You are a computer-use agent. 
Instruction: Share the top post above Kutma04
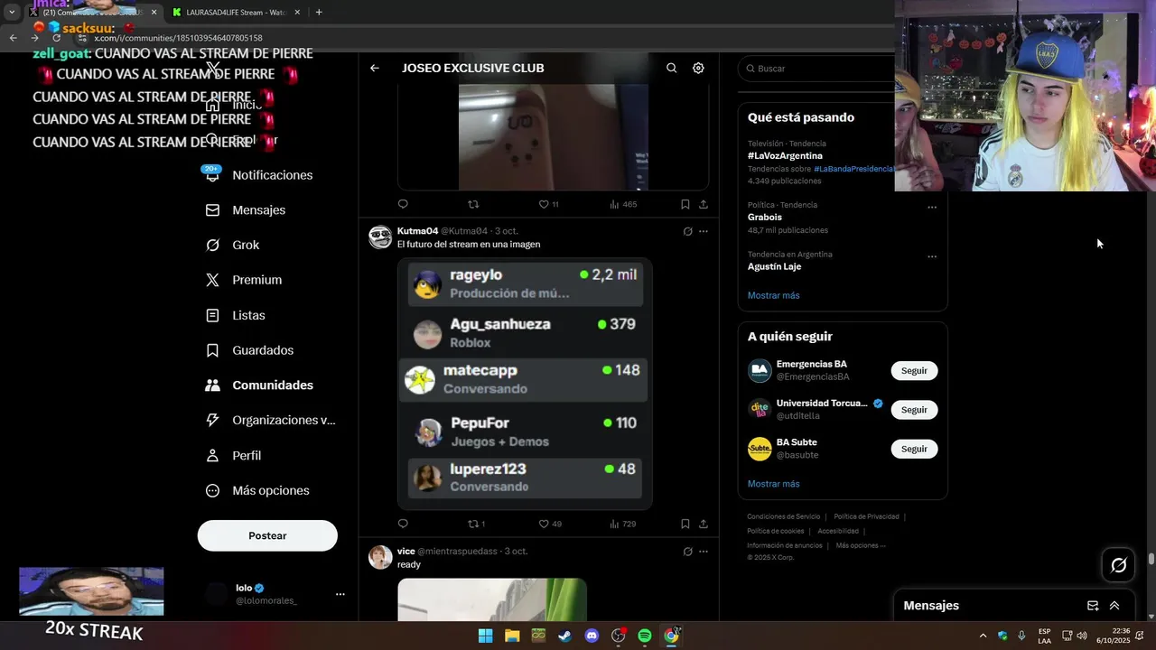(x=704, y=204)
